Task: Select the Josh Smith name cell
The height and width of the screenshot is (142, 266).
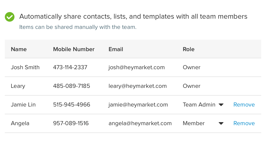Action: coord(25,67)
